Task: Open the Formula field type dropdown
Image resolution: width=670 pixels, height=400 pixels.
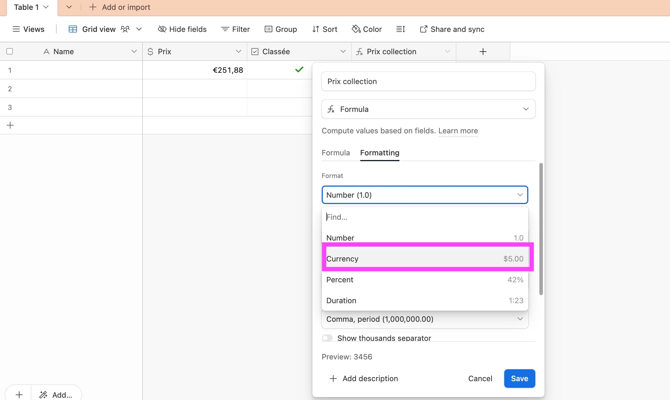Action: click(x=428, y=109)
